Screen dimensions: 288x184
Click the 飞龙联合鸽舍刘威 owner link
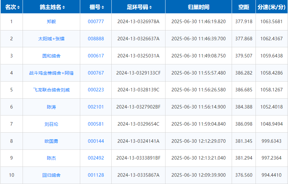point(51,90)
